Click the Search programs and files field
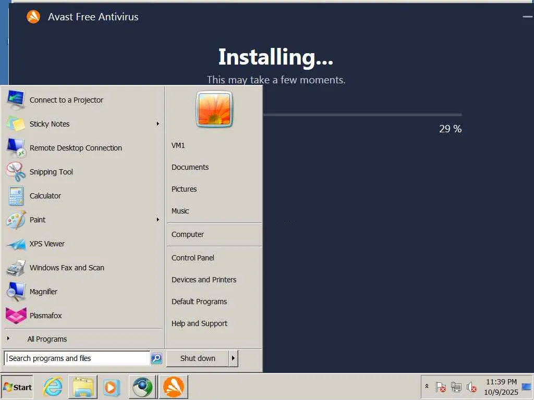 point(77,358)
